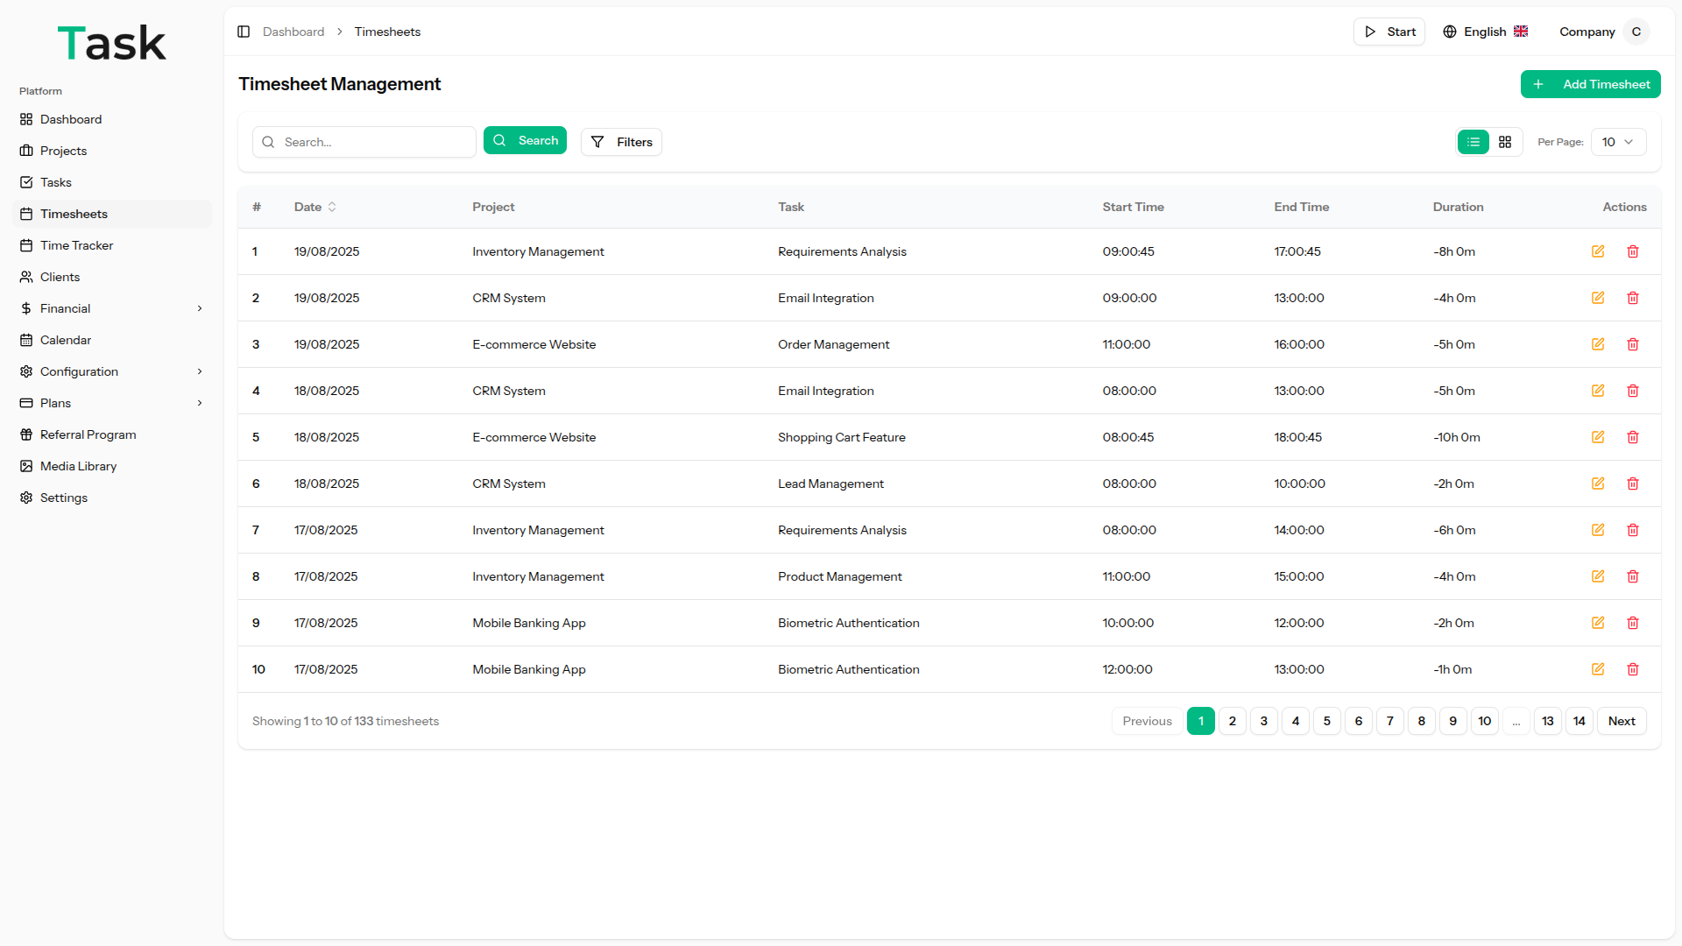Viewport: 1682px width, 946px height.
Task: Switch to grid view layout
Action: click(1505, 142)
